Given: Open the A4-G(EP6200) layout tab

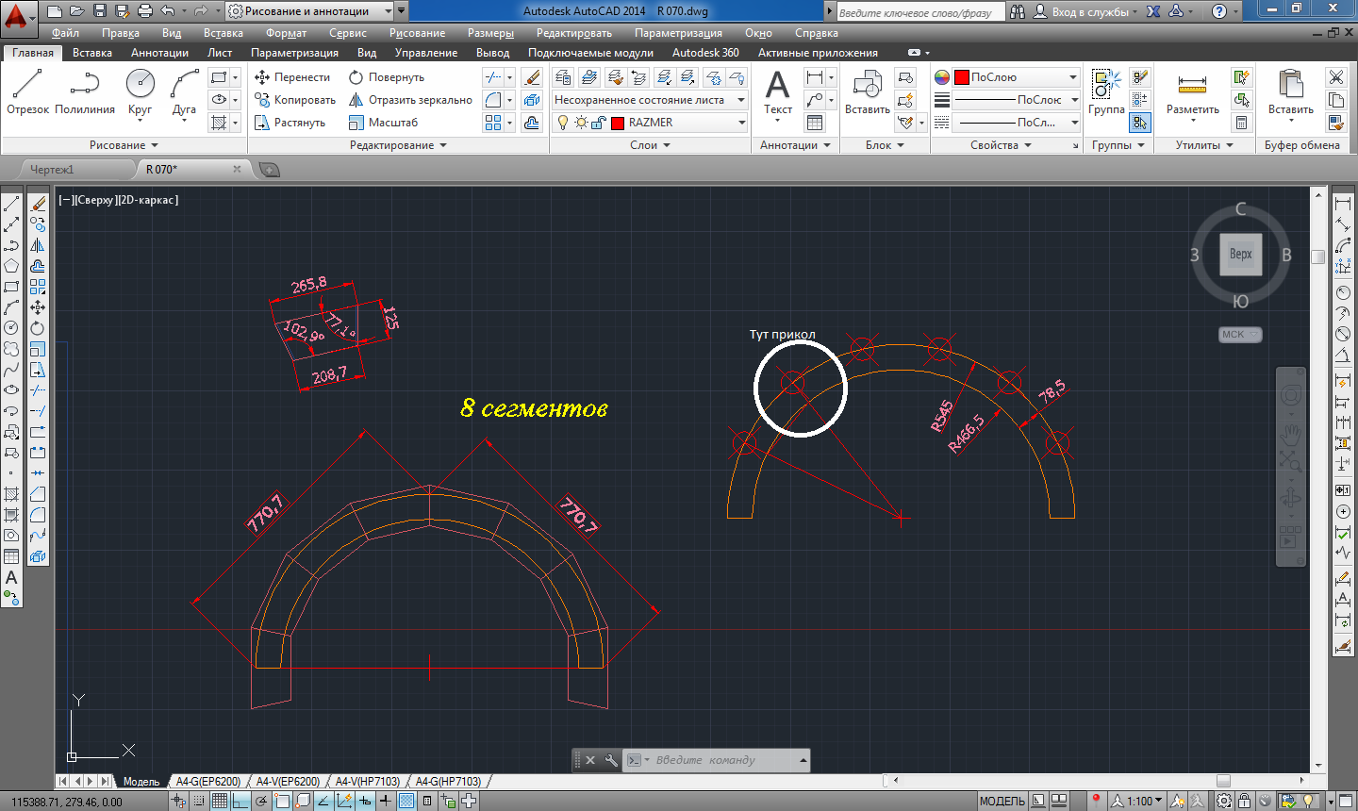Looking at the screenshot, I should (207, 782).
